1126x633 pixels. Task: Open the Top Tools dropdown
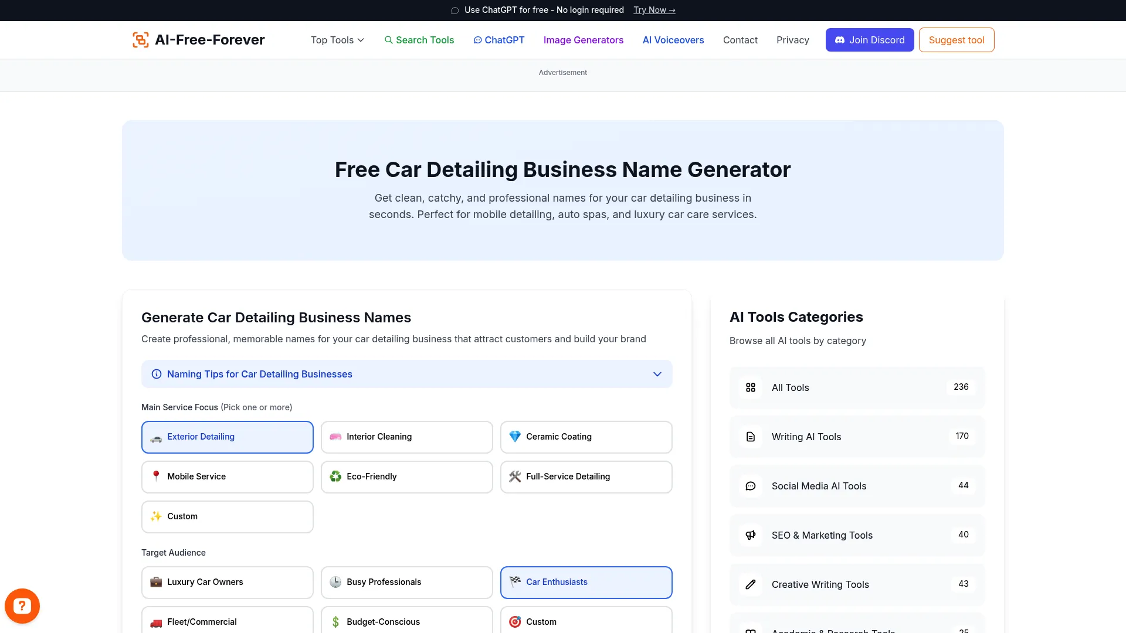tap(337, 40)
